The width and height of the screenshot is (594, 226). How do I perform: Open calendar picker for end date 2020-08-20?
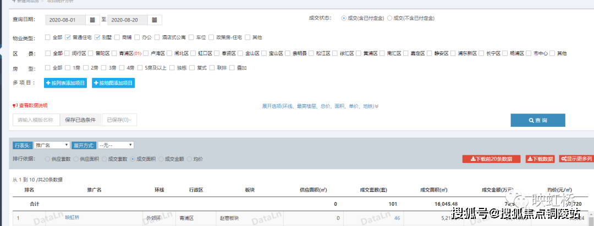[155, 20]
